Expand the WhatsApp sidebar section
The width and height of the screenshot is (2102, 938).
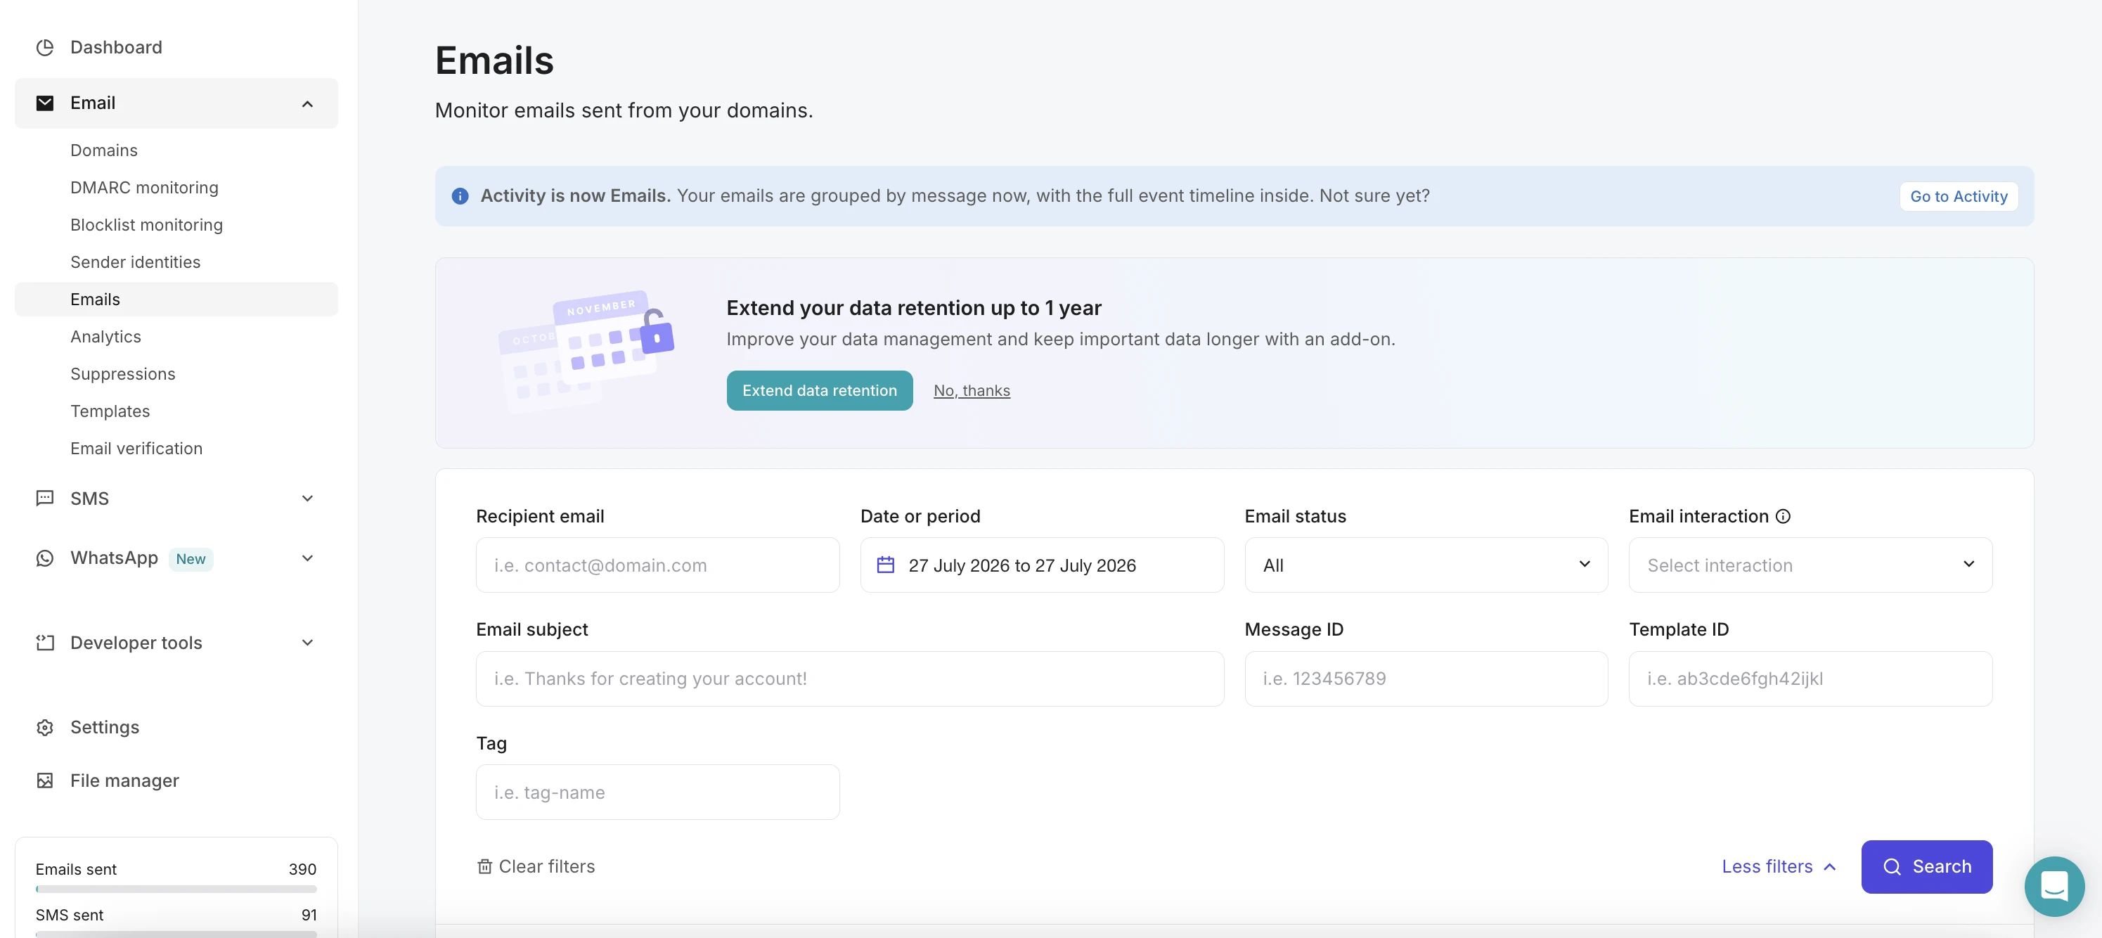click(308, 558)
